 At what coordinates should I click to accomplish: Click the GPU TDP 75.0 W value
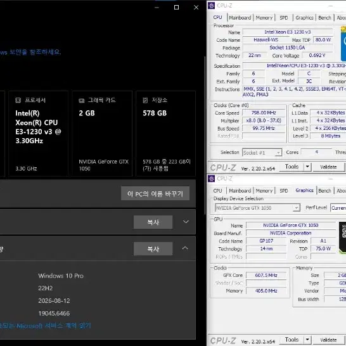coord(323,248)
